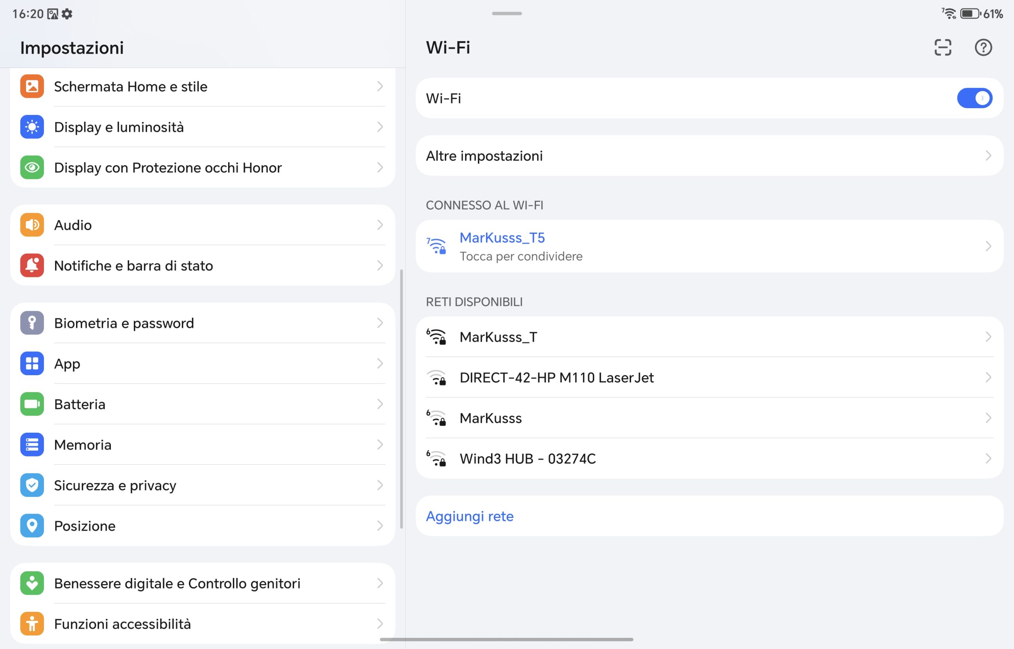Image resolution: width=1014 pixels, height=649 pixels.
Task: Tap the drag handle at top center
Action: click(x=507, y=13)
